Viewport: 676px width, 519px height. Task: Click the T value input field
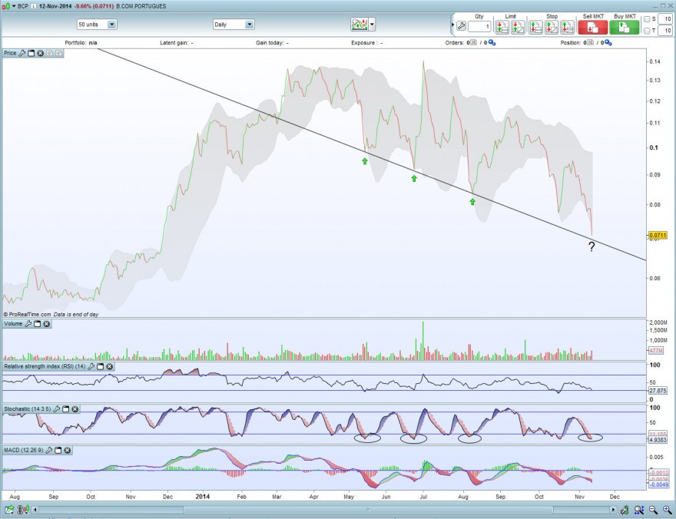666,31
